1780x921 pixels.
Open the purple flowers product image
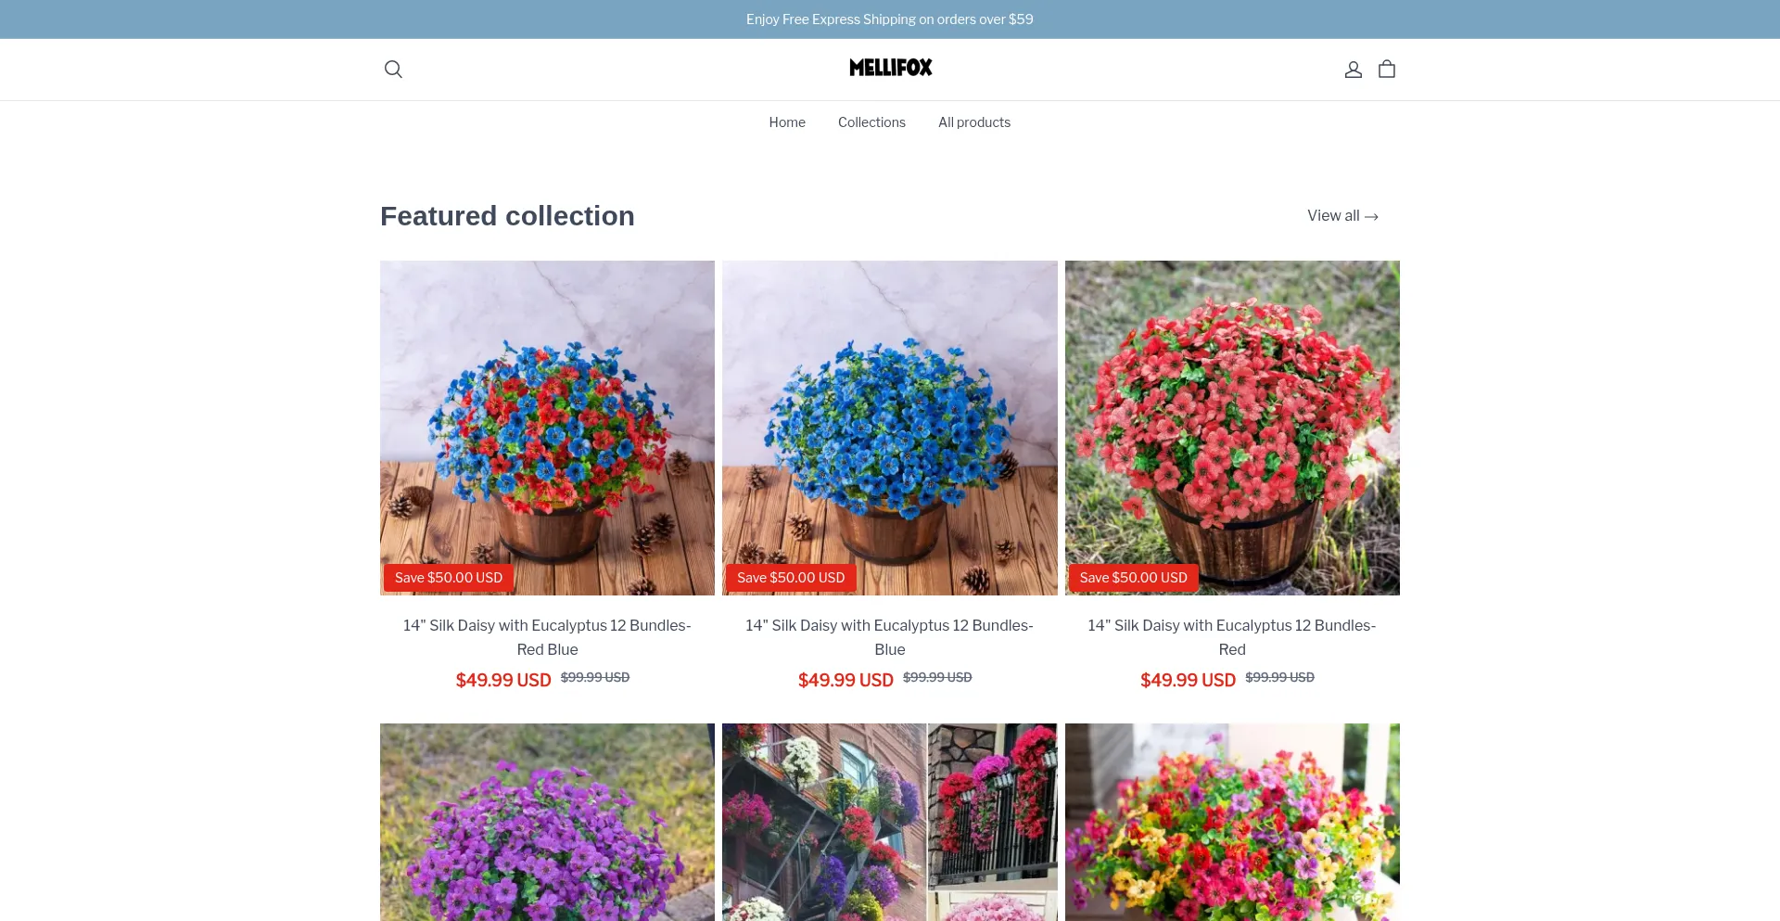click(547, 822)
